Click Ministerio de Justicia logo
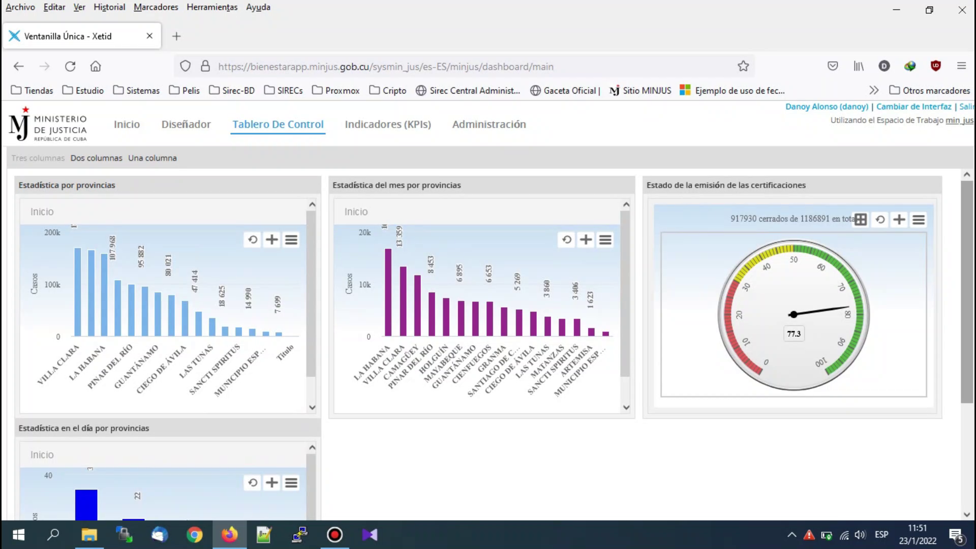 tap(48, 124)
